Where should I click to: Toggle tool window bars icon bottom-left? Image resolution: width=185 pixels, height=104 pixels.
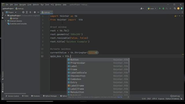click(3, 99)
